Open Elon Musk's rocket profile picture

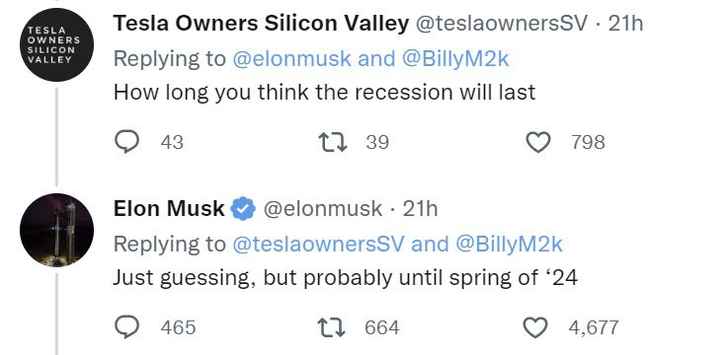pyautogui.click(x=56, y=231)
